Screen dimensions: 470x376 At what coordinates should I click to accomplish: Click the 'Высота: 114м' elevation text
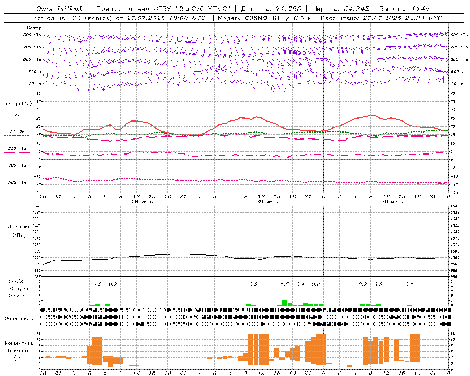click(404, 9)
